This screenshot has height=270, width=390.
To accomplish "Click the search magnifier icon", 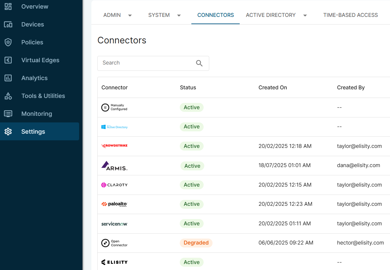I will [199, 63].
